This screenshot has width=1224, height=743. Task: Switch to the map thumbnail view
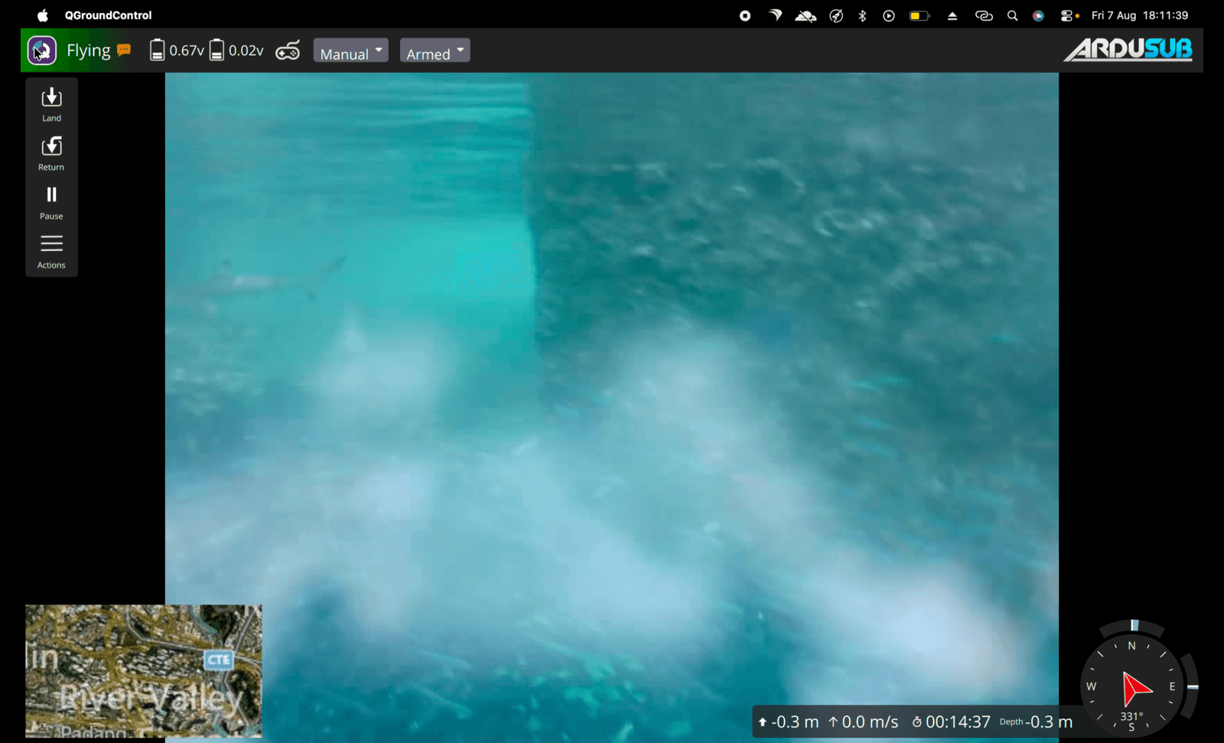[x=144, y=671]
